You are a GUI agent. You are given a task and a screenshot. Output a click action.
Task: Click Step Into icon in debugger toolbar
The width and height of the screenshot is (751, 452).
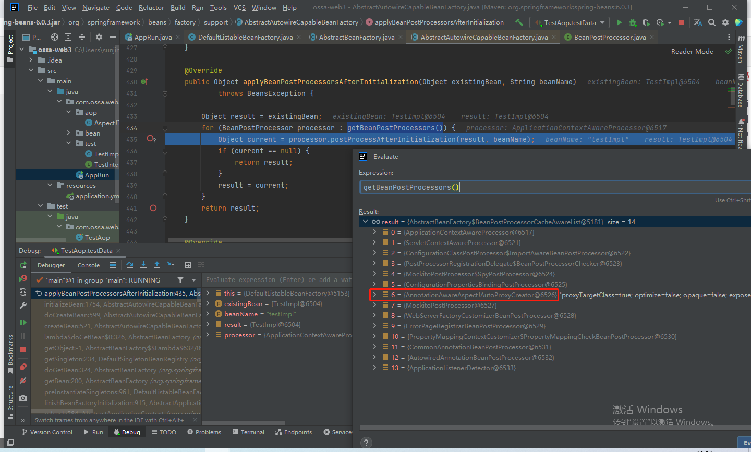click(x=143, y=265)
